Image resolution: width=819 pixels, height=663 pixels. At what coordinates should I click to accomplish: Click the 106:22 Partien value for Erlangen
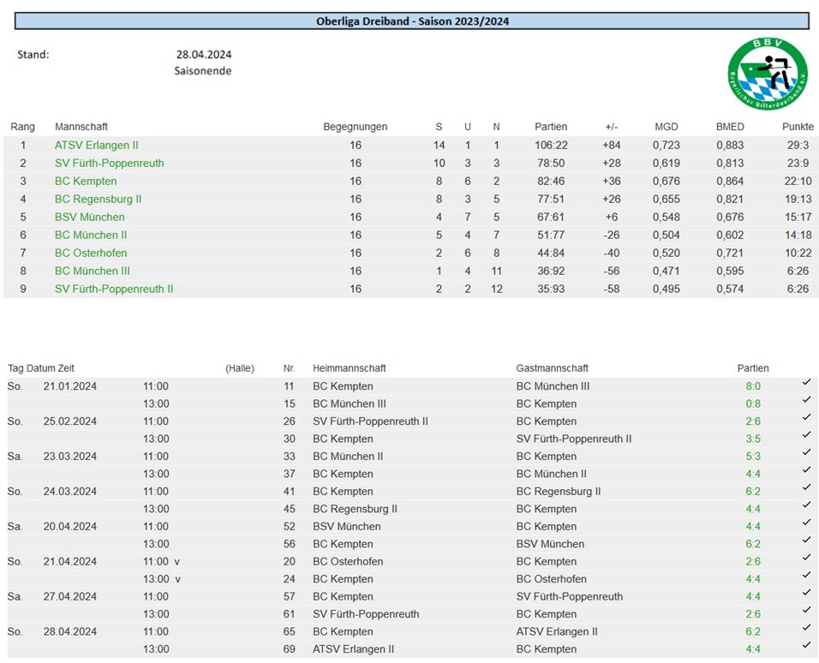point(551,146)
